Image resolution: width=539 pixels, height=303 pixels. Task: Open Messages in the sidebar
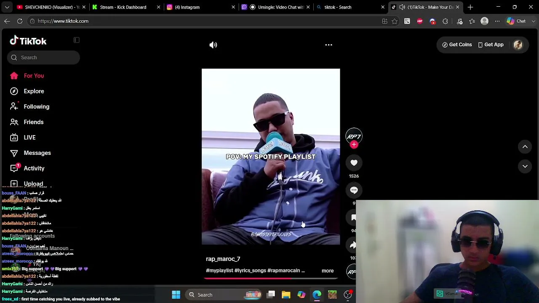[30, 153]
